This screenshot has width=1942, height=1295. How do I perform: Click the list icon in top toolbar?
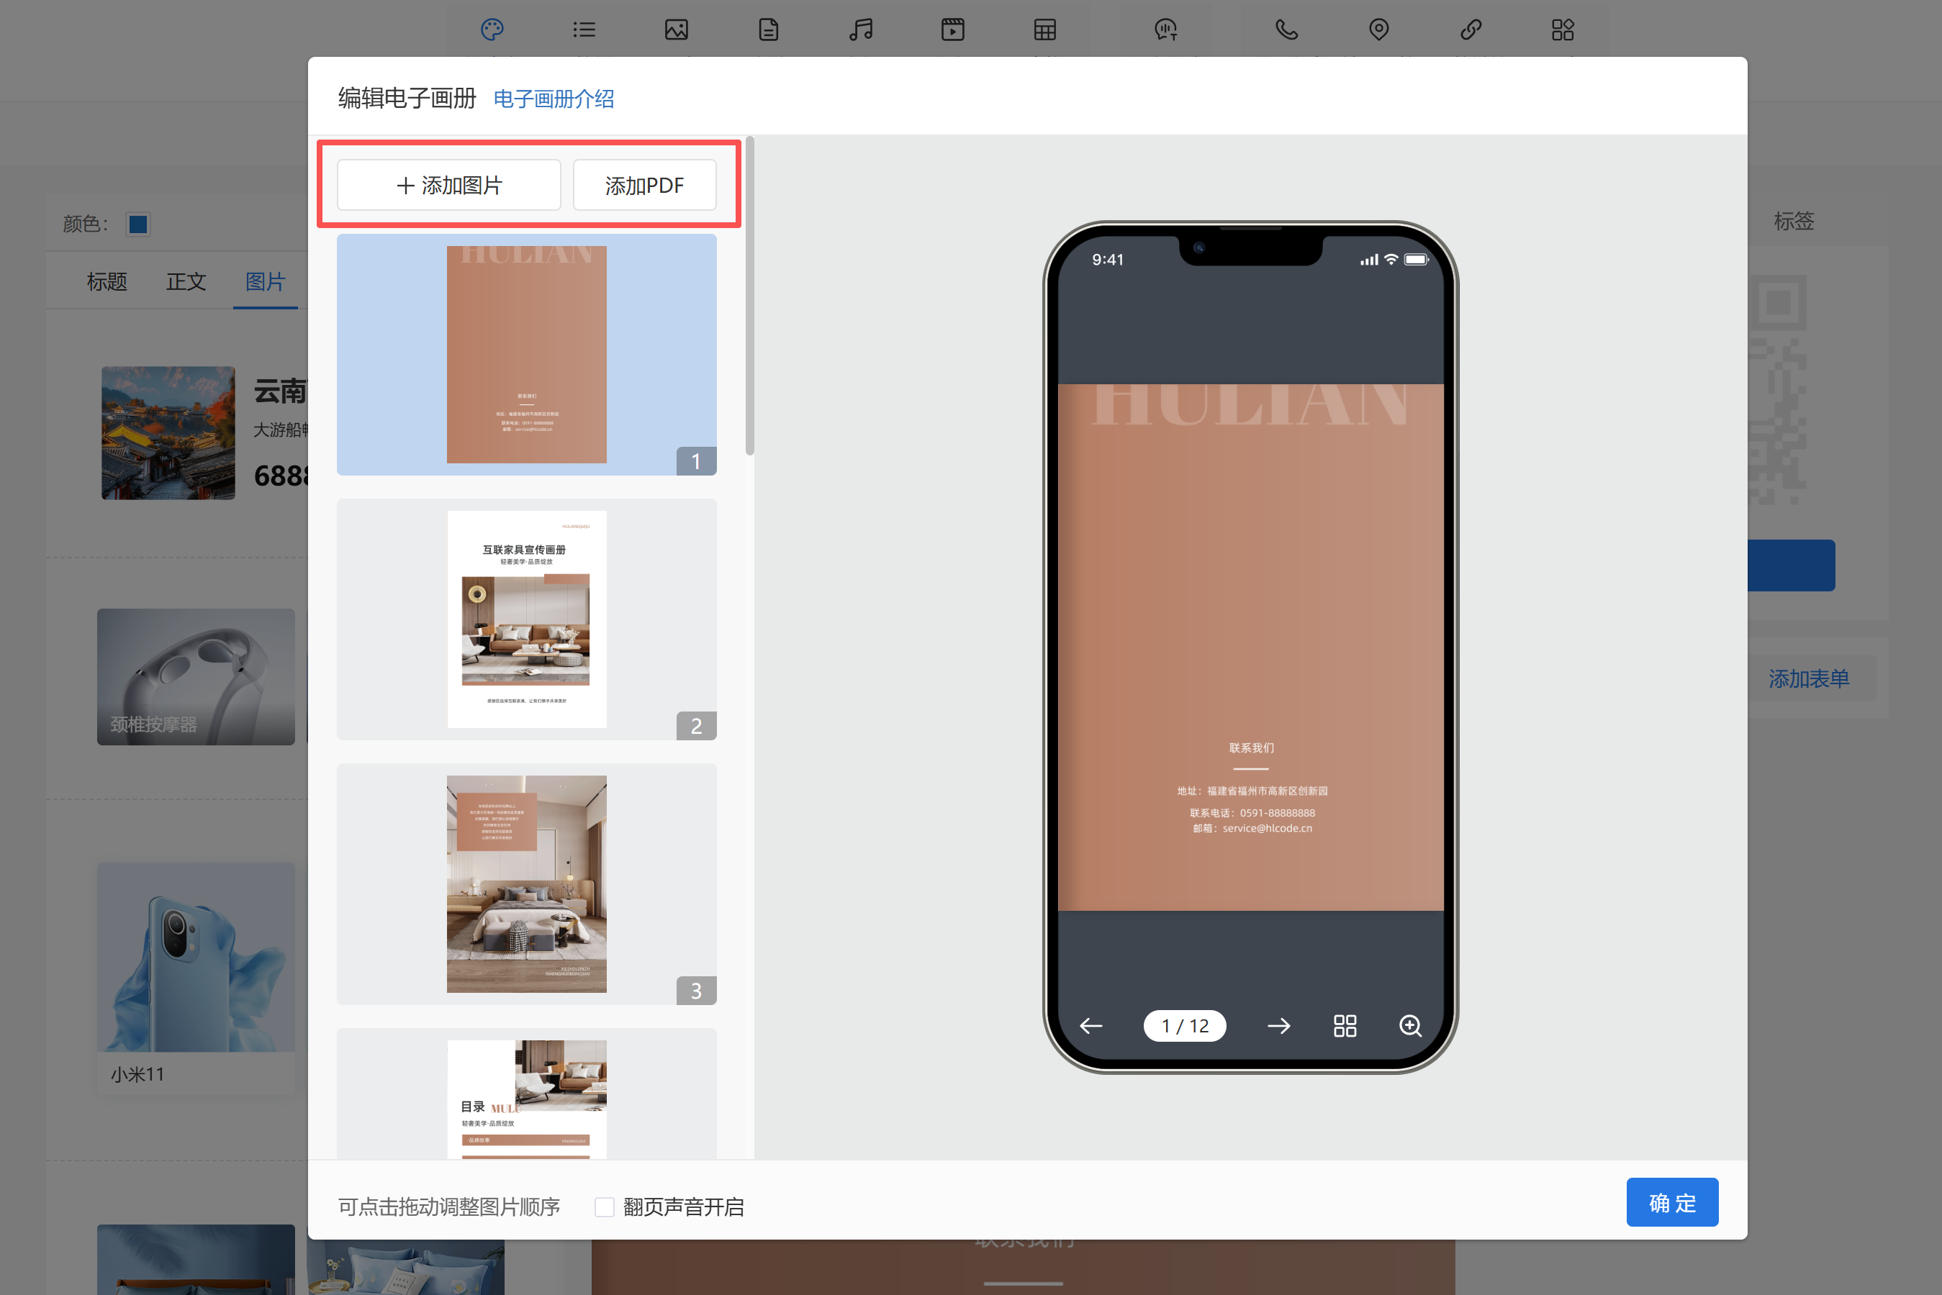[x=584, y=29]
